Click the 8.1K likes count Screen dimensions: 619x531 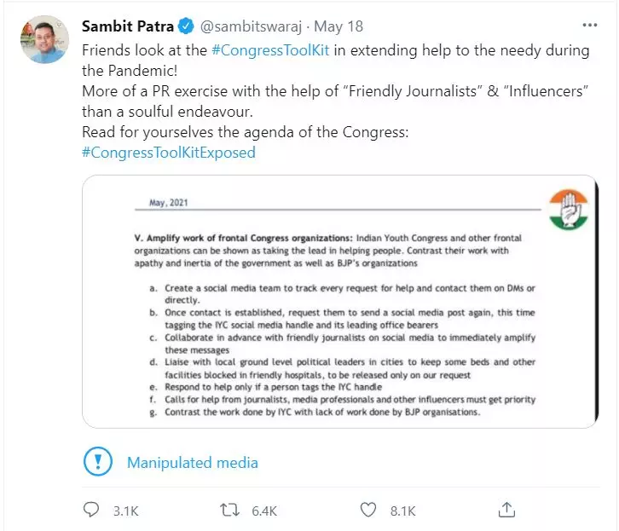pos(402,511)
